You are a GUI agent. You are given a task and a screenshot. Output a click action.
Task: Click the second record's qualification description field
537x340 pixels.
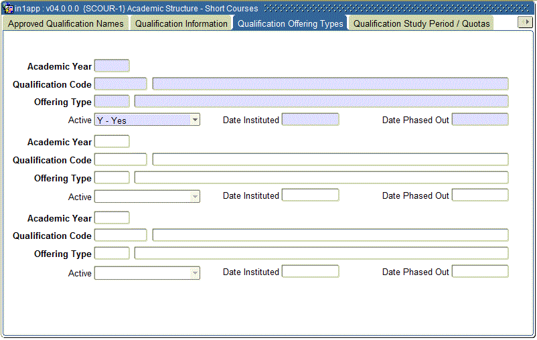pos(330,159)
